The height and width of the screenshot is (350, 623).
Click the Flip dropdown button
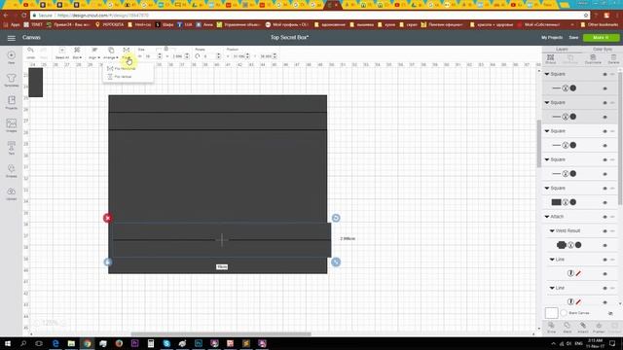coord(127,53)
